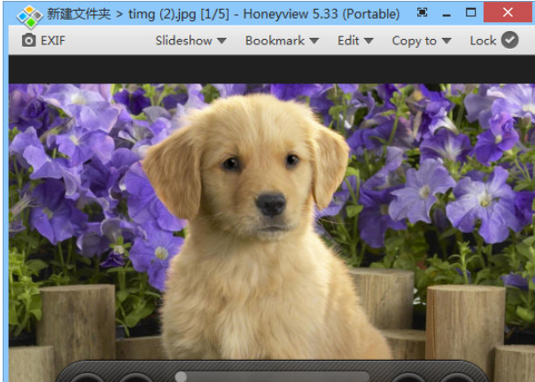Open the Edit dropdown menu
Viewport: 535px width, 382px height.
point(355,41)
